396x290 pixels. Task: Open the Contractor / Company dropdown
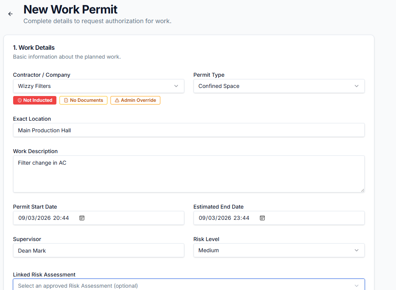pos(99,86)
